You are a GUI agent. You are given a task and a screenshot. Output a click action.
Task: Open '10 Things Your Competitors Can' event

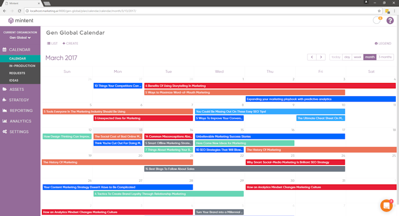(x=118, y=86)
